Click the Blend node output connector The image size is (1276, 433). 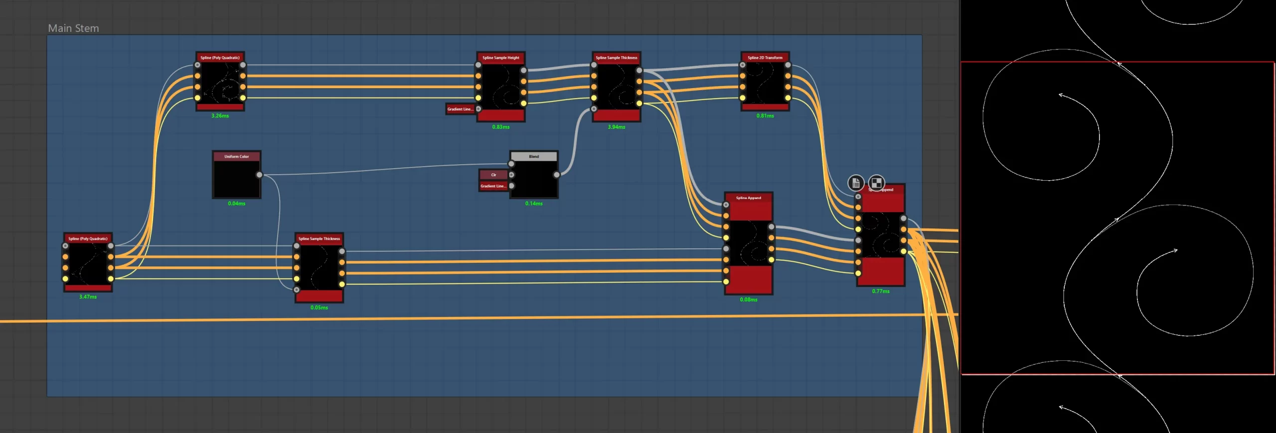(556, 175)
